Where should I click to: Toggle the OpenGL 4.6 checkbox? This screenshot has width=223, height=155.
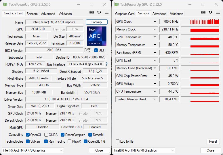point(85,141)
